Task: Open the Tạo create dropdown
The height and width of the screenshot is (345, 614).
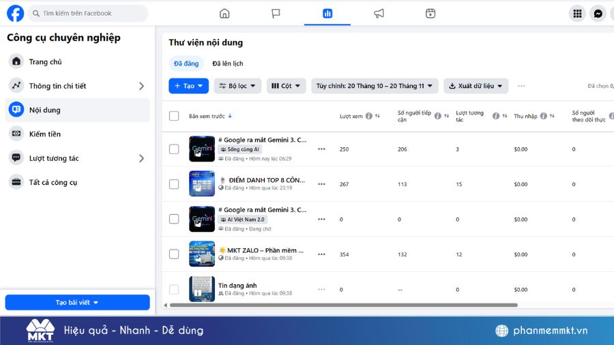Action: pyautogui.click(x=189, y=86)
